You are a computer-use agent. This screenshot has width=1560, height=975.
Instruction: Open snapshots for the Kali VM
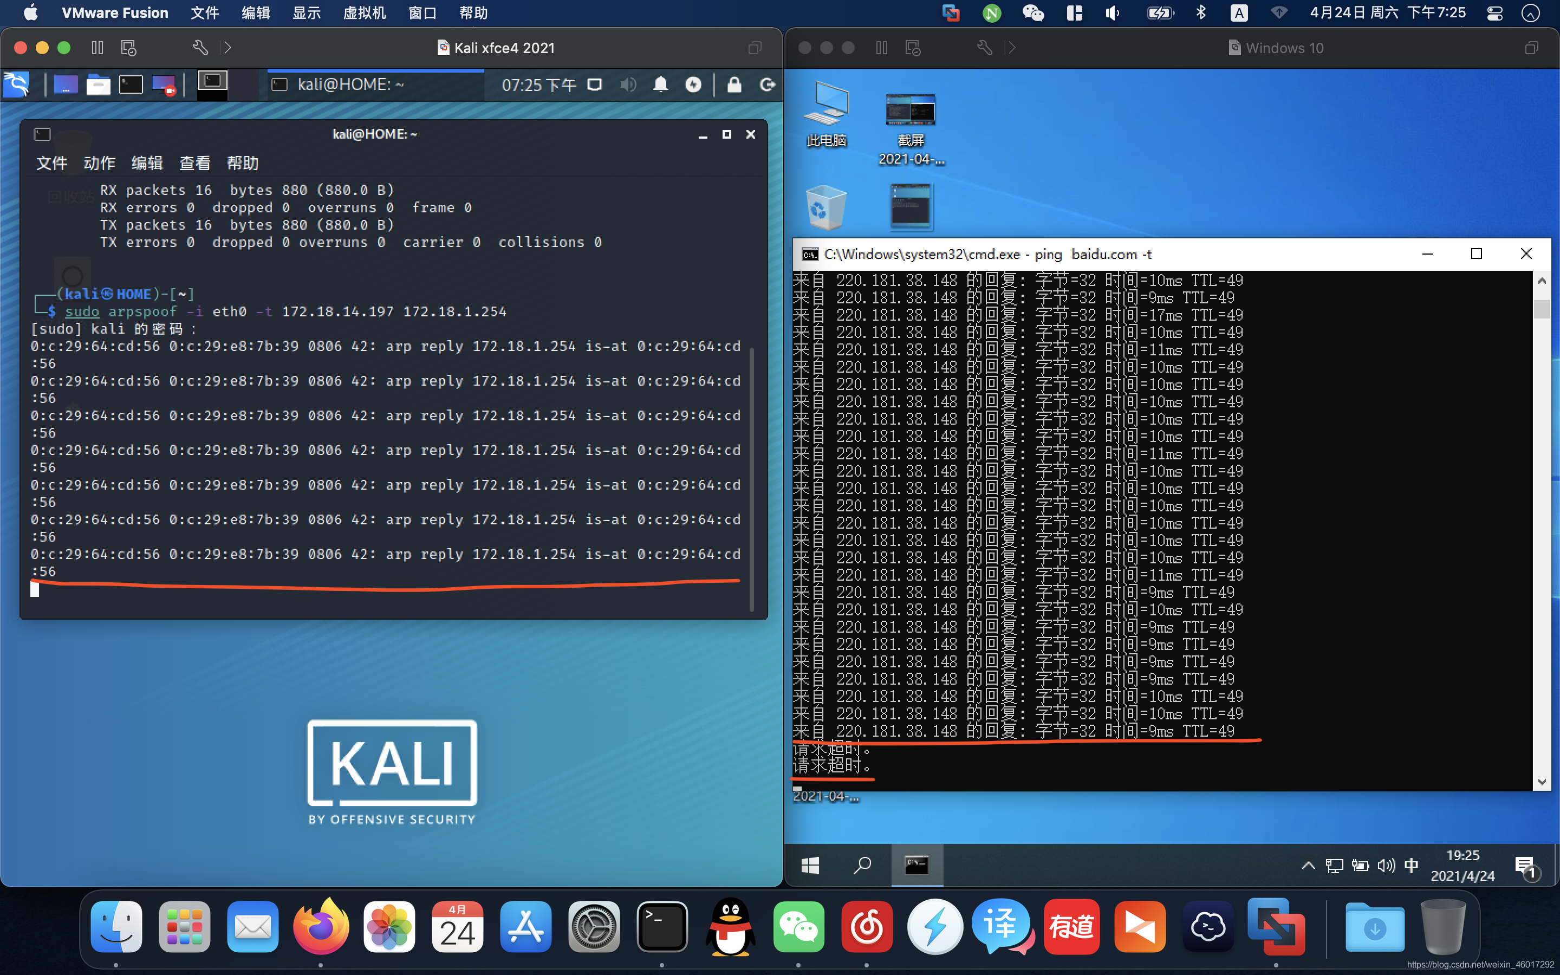(129, 48)
